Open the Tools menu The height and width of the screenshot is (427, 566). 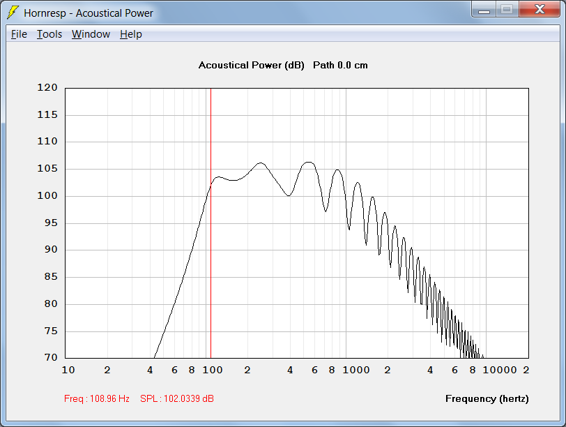(x=49, y=34)
